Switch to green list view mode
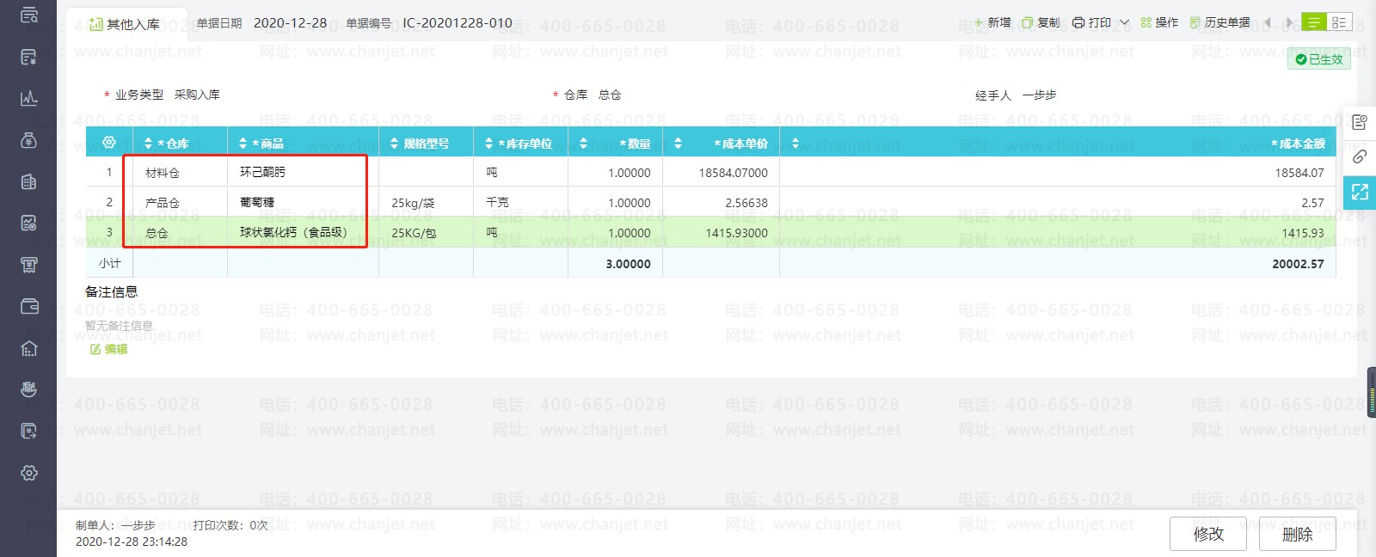The image size is (1376, 557). tap(1313, 22)
